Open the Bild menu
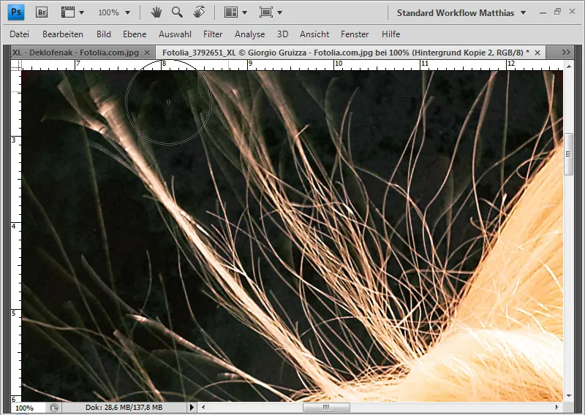585x415 pixels. point(103,34)
